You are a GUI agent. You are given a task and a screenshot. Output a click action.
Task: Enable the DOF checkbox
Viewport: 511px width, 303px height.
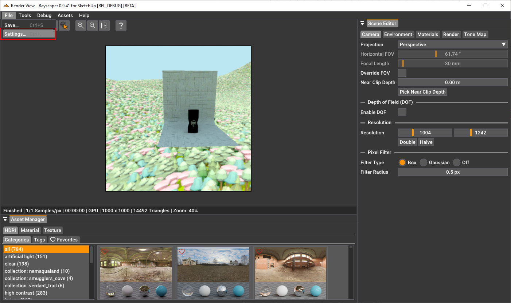point(402,112)
